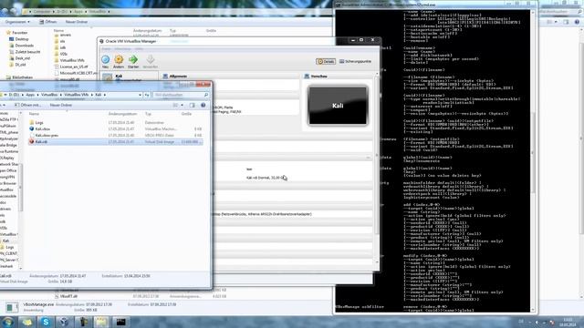Screen dimensions: 584x328
Task: Click the red disk icon of Kali.vdi
Action: [32, 142]
